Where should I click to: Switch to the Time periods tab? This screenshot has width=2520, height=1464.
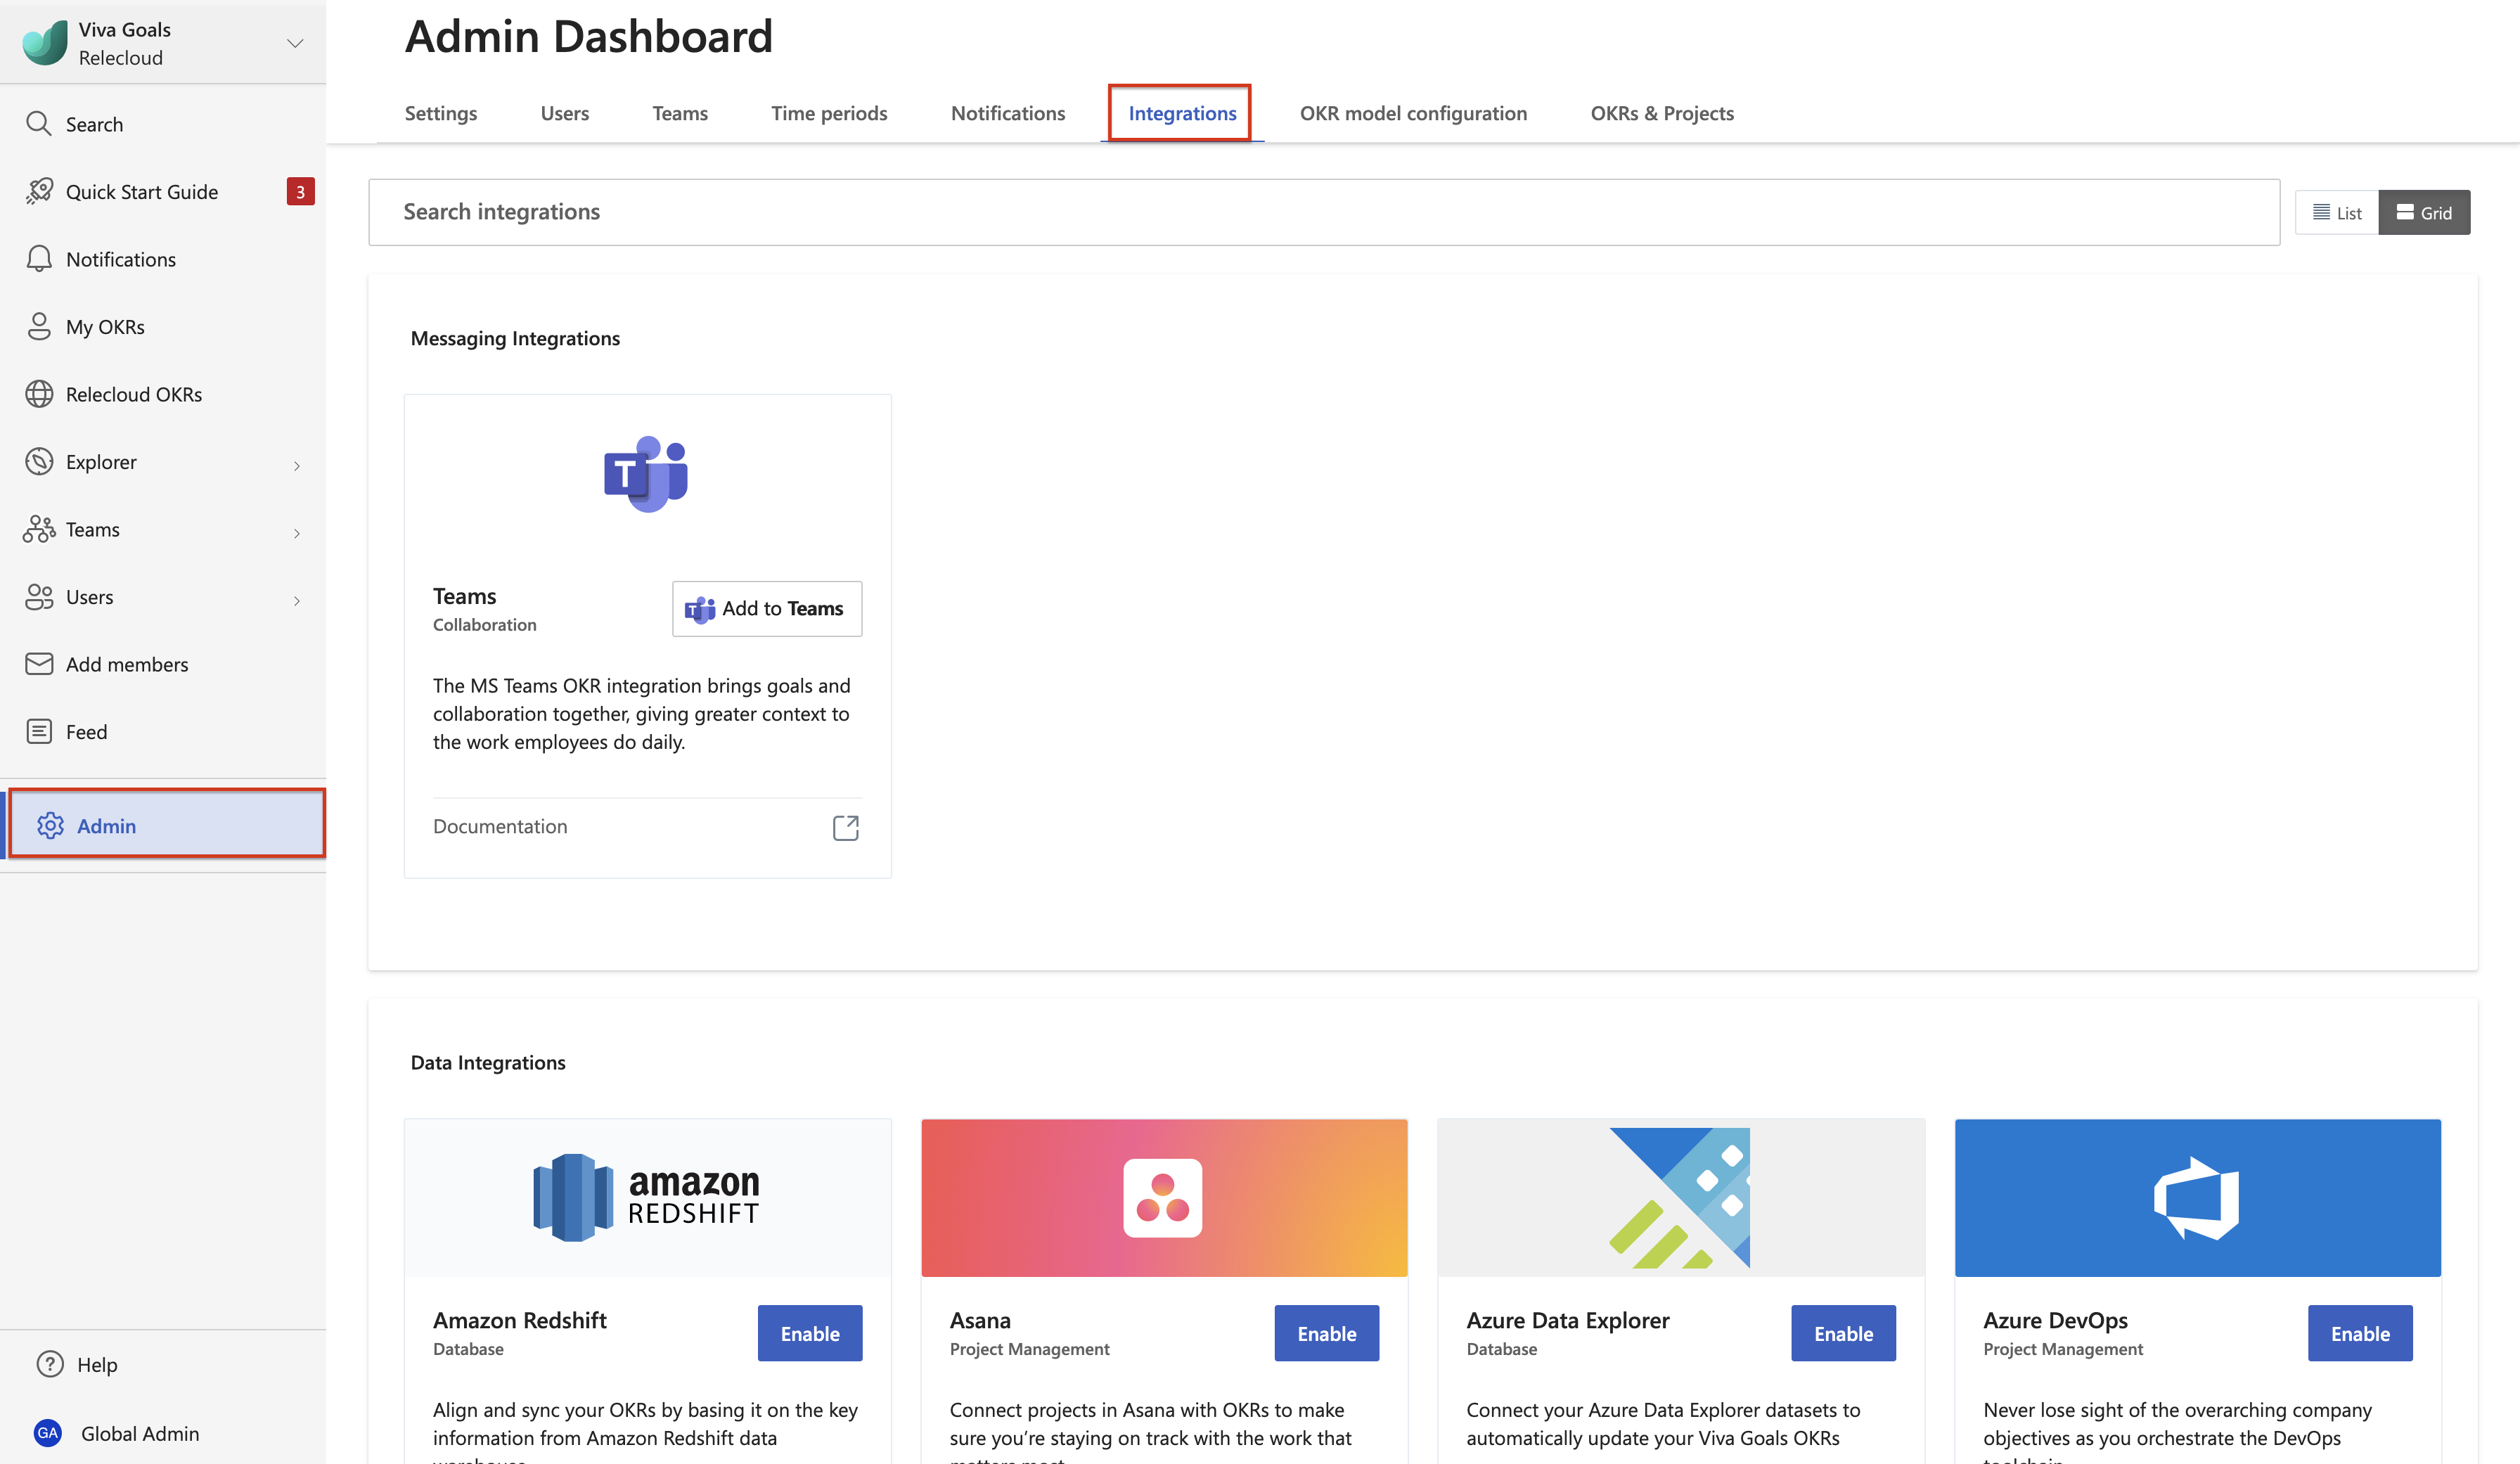[828, 113]
